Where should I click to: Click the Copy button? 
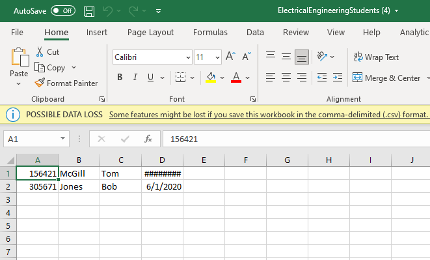tap(50, 68)
